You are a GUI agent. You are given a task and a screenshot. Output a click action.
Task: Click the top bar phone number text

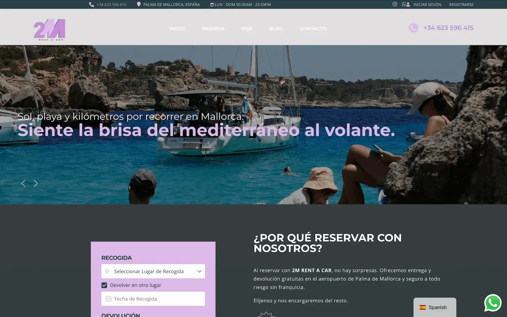[x=112, y=5]
